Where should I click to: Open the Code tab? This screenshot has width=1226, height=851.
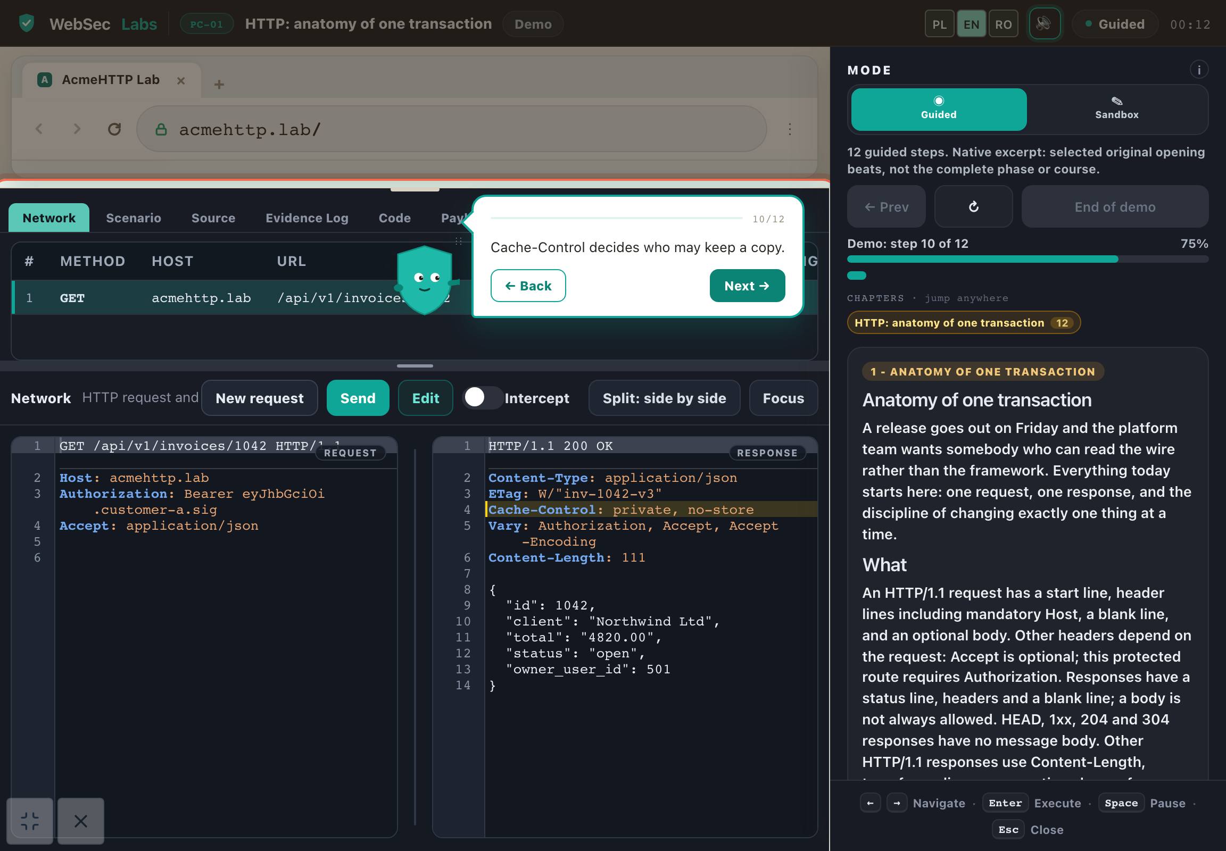click(394, 218)
